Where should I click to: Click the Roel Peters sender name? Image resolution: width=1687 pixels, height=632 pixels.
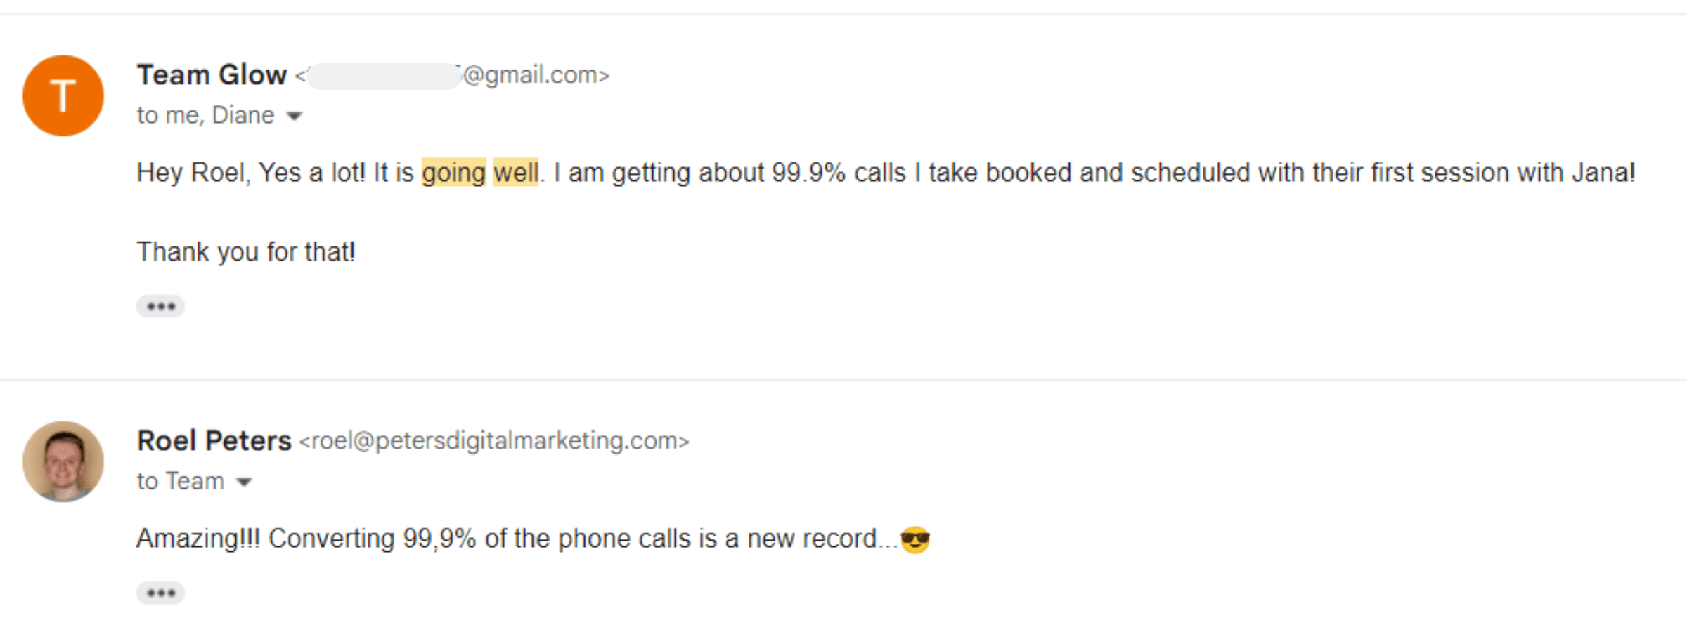tap(214, 441)
